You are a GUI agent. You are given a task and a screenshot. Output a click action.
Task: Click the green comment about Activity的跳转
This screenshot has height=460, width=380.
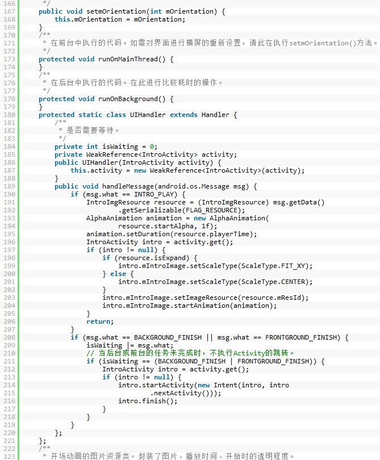pos(190,353)
